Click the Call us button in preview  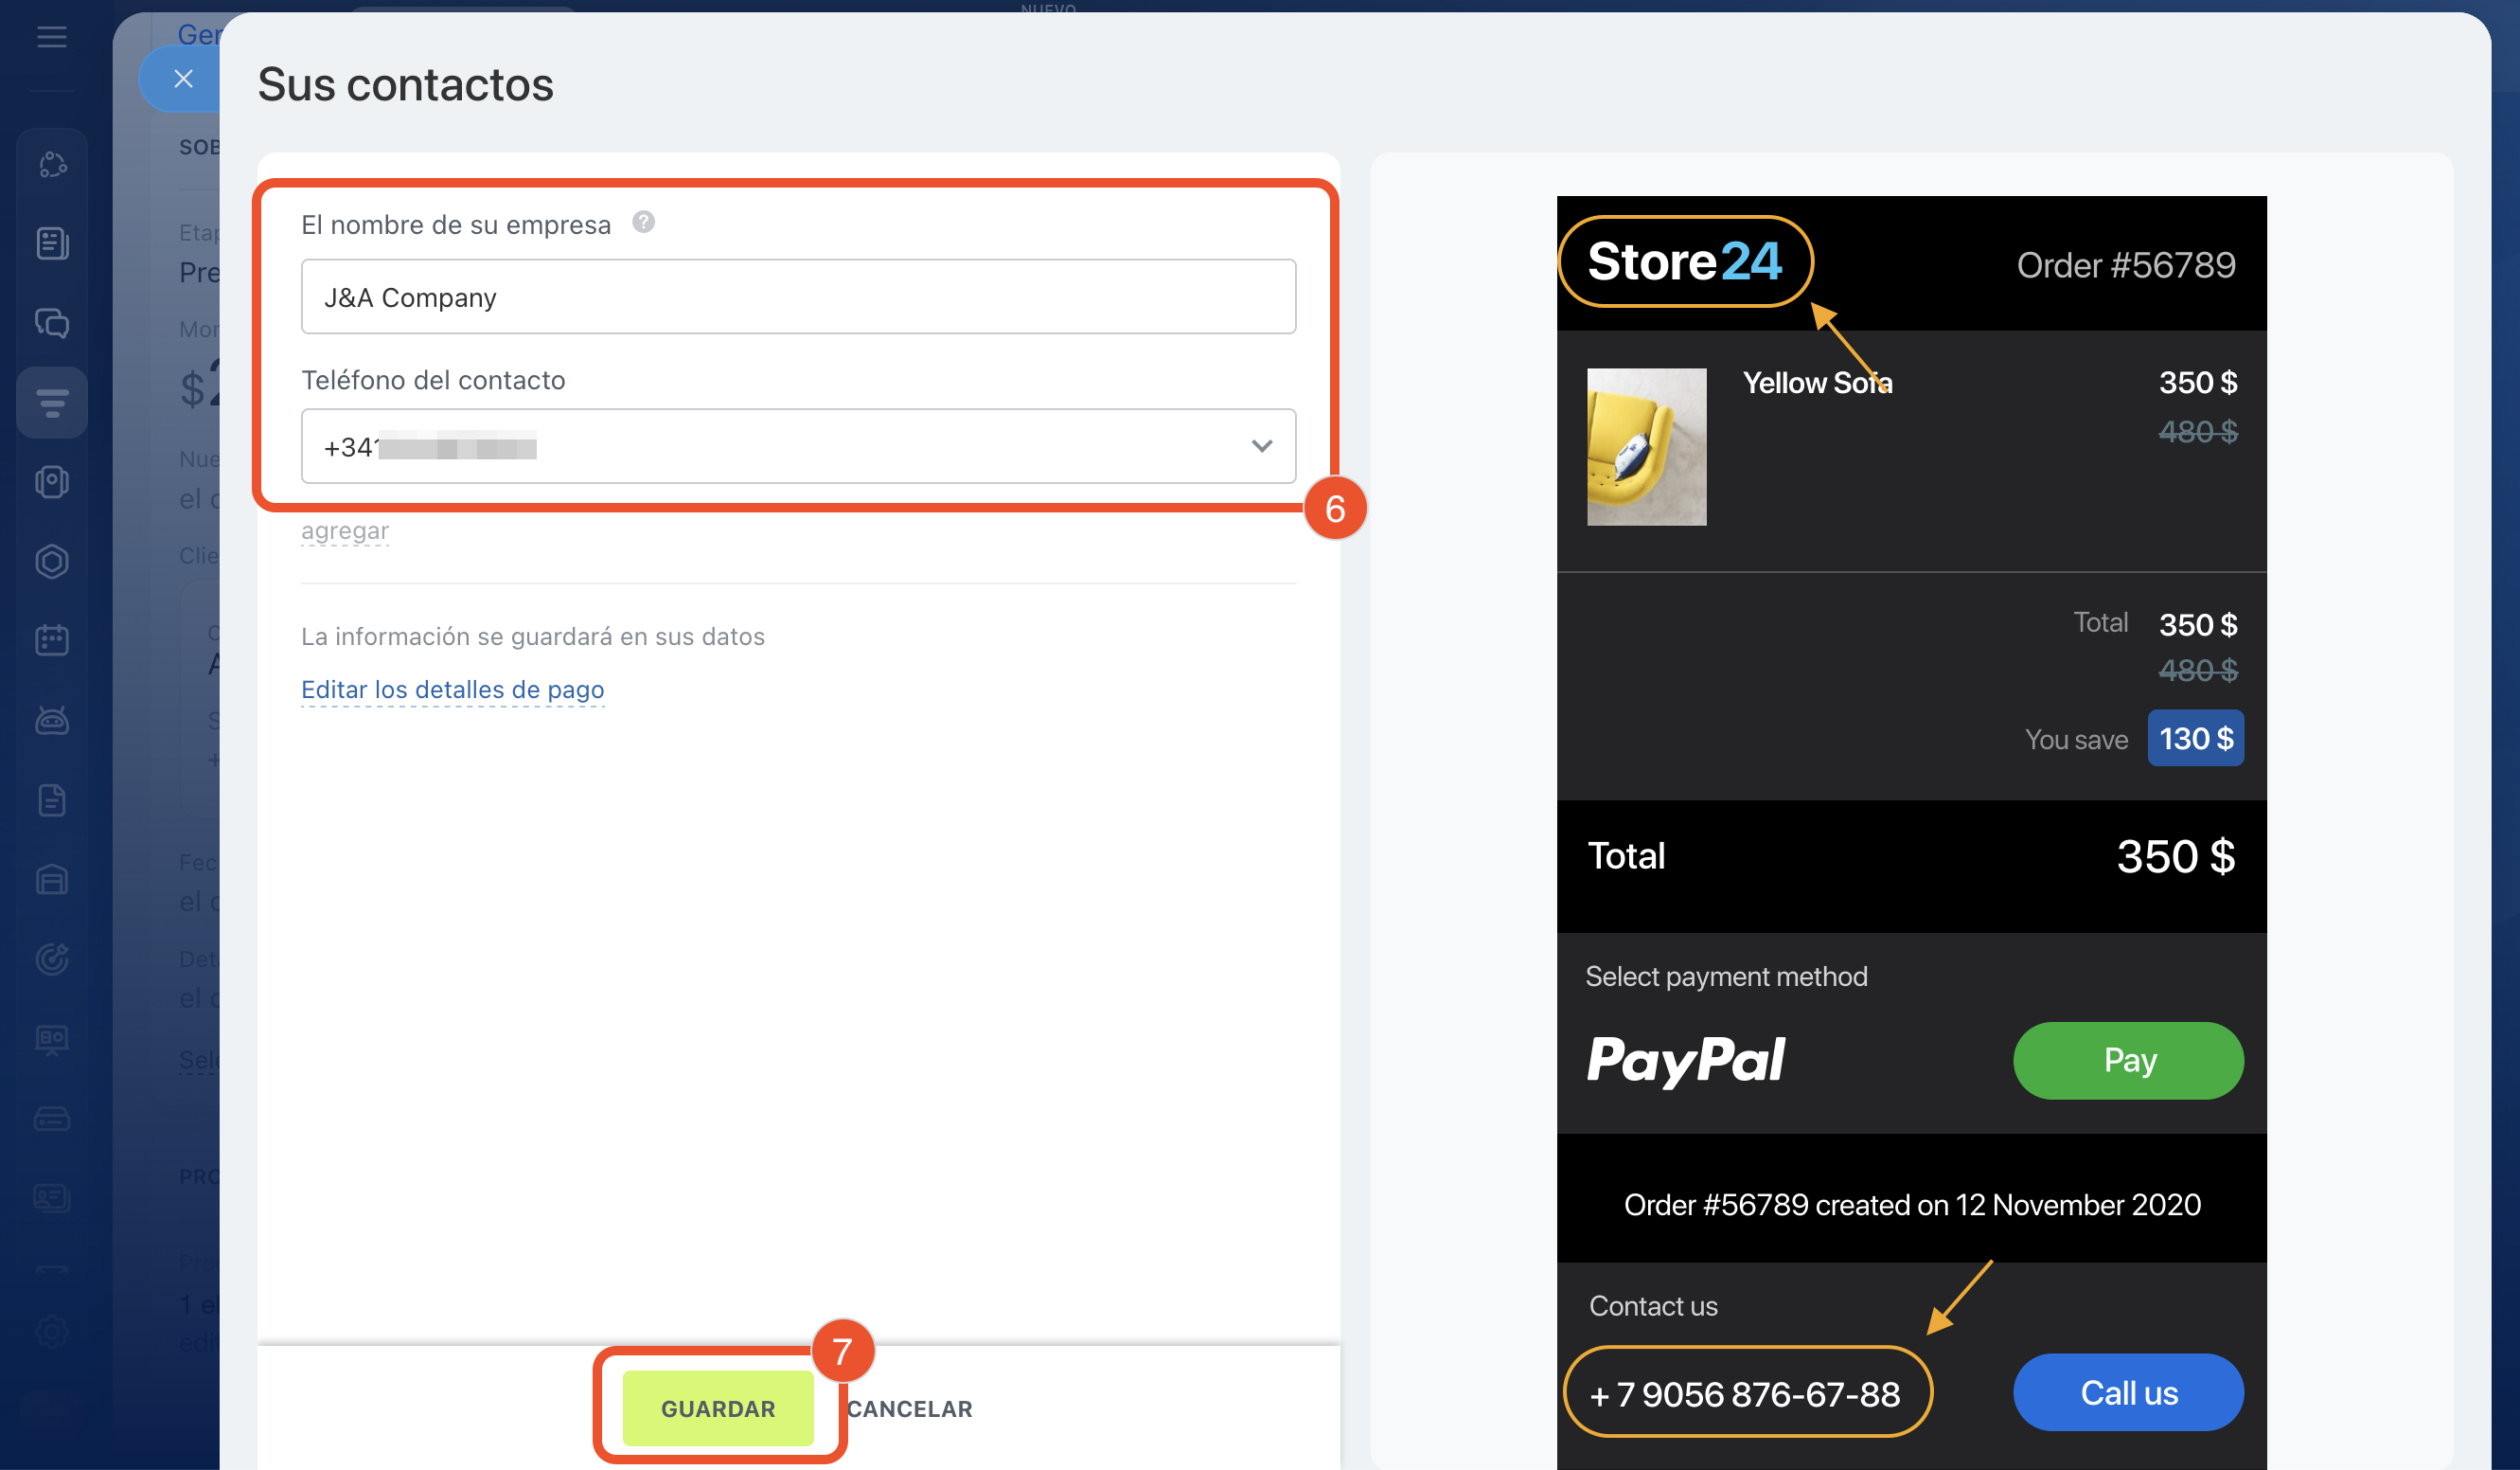pos(2127,1392)
